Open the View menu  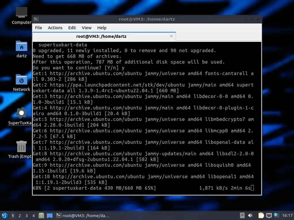click(x=86, y=28)
